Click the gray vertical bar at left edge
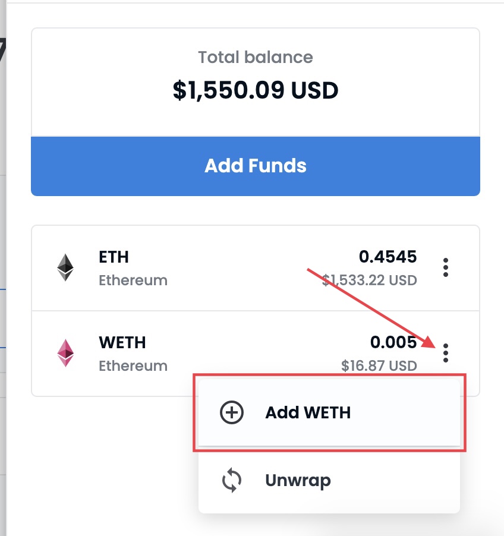Screen dimensions: 504x536 click(x=3, y=268)
